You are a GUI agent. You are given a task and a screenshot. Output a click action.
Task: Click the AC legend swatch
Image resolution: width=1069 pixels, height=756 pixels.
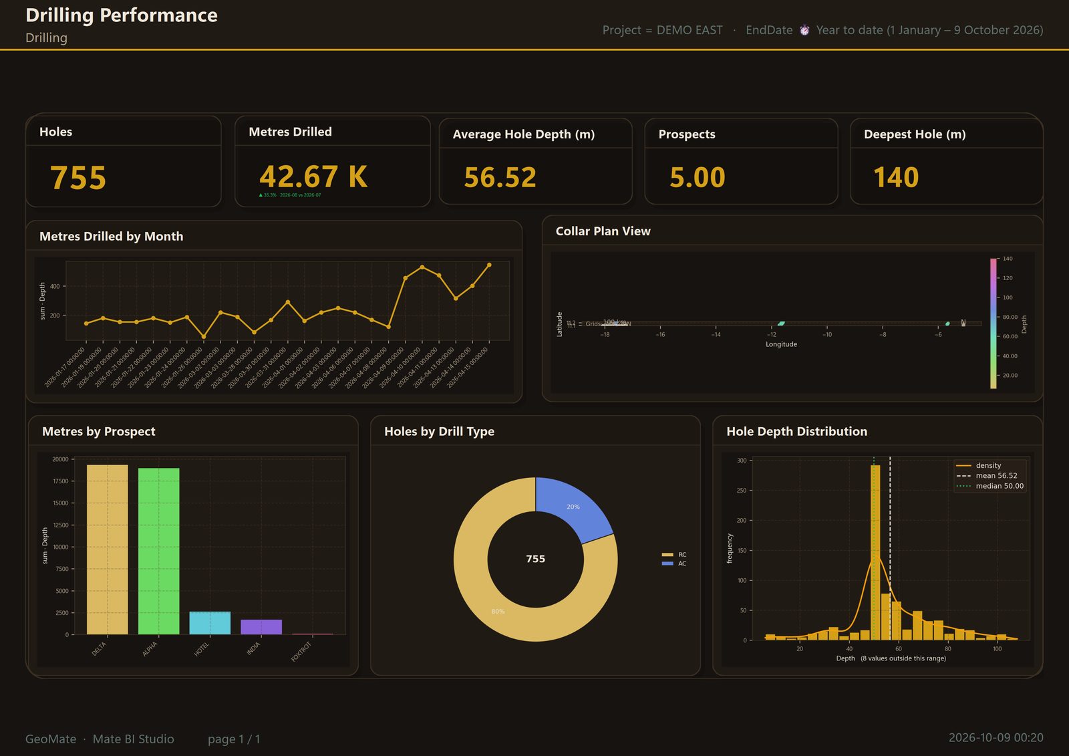coord(667,563)
